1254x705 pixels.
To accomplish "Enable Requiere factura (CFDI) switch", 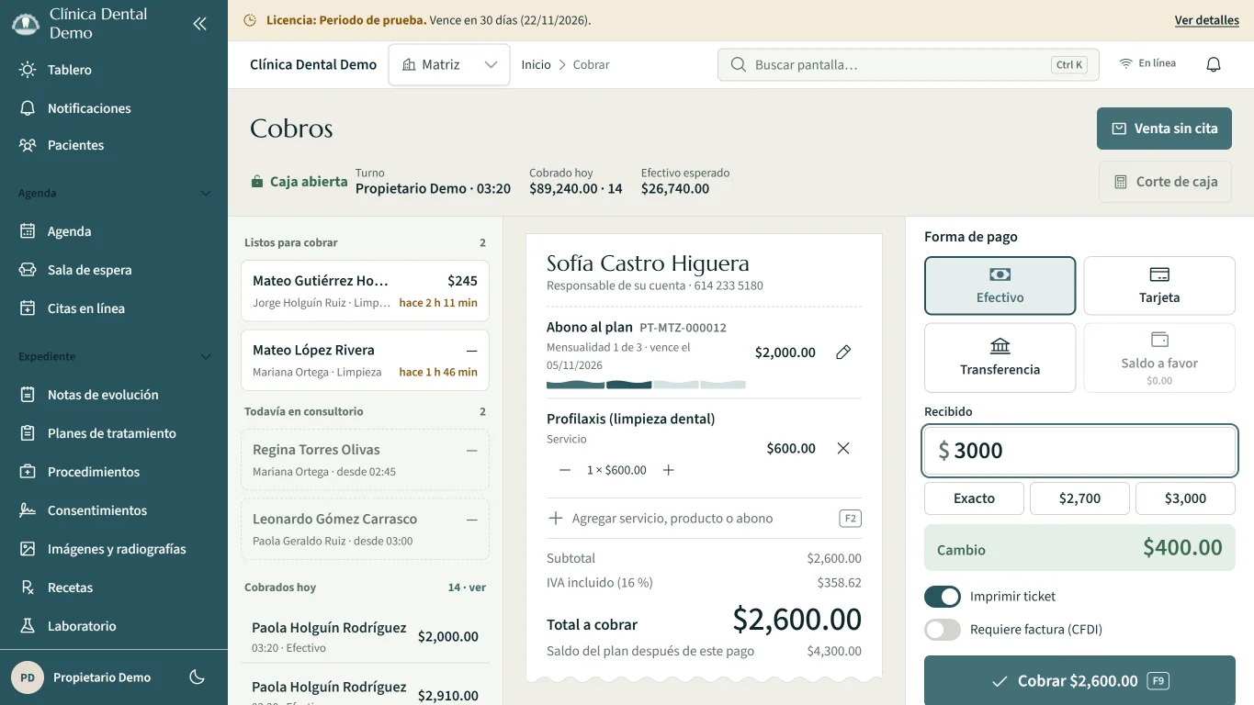I will [943, 630].
